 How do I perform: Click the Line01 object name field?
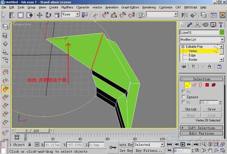click(x=199, y=32)
